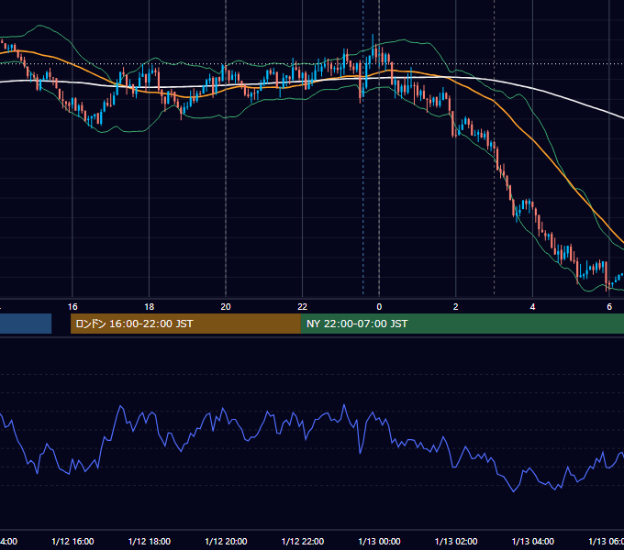The width and height of the screenshot is (624, 550).
Task: Click the London 16:00-22:00 JST session bar
Action: tap(185, 324)
